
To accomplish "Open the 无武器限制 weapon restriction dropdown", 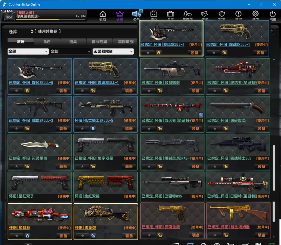I will point(113,51).
